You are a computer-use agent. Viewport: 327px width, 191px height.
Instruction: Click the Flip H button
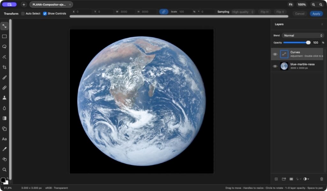coord(264,12)
